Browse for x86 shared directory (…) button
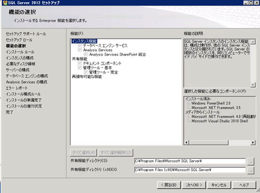 251,170
